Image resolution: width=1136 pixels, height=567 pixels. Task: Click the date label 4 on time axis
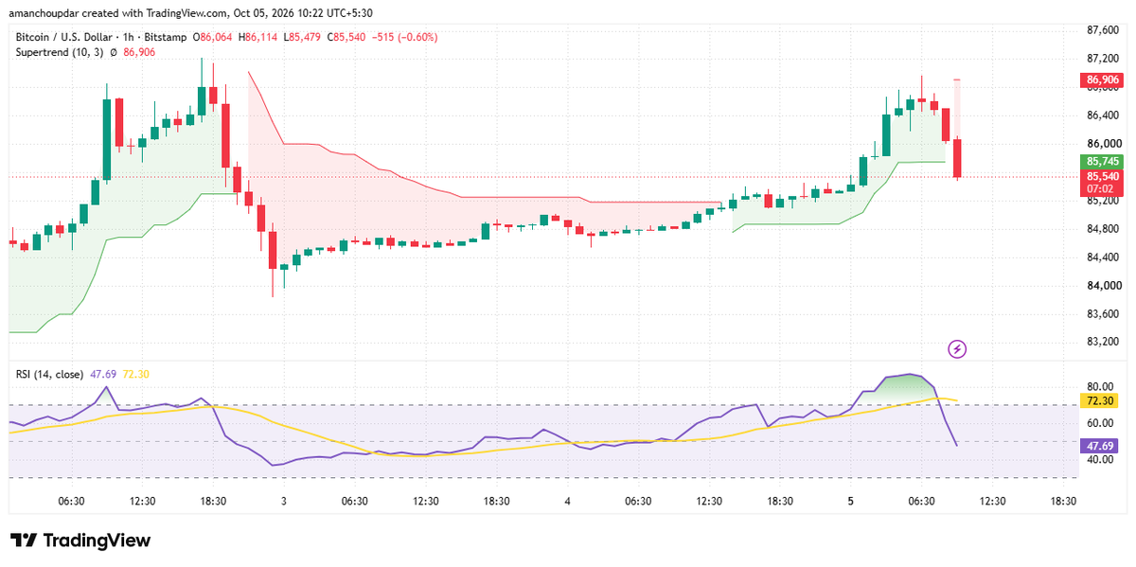coord(567,502)
